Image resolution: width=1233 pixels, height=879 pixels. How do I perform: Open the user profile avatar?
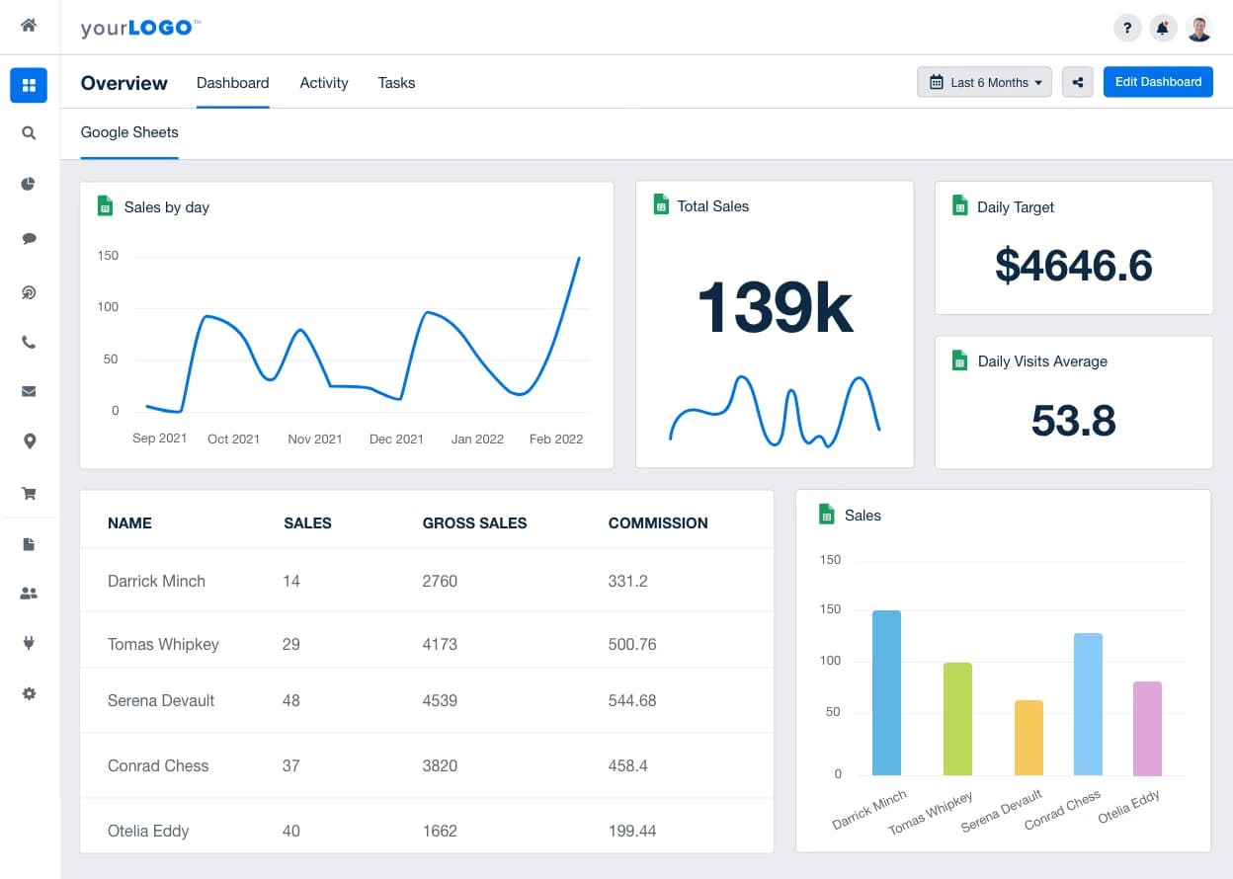[x=1199, y=29]
